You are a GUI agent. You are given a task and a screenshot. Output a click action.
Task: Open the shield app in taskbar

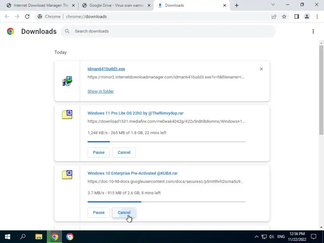pyautogui.click(x=70, y=237)
